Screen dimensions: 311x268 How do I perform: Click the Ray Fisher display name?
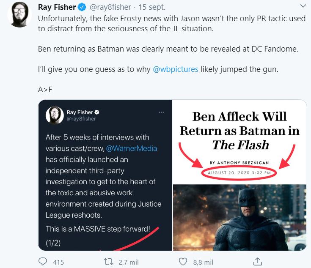tap(57, 7)
